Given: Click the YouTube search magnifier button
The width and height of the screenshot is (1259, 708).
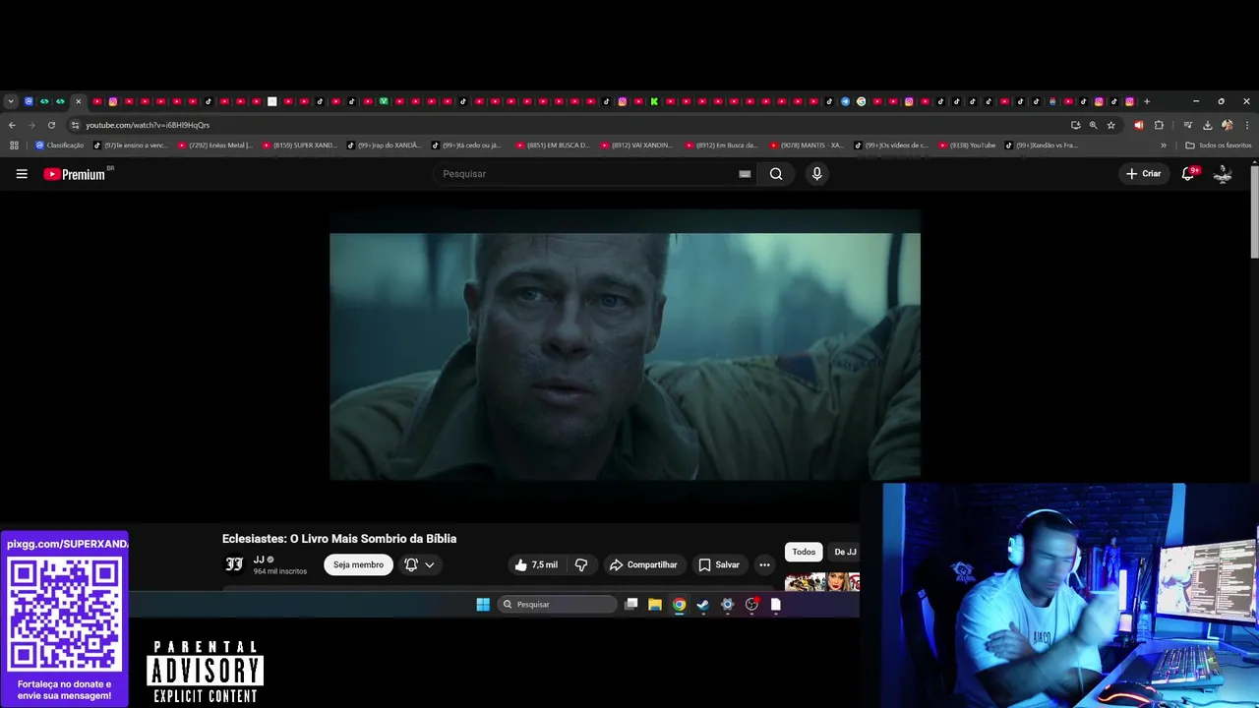Looking at the screenshot, I should tap(776, 174).
